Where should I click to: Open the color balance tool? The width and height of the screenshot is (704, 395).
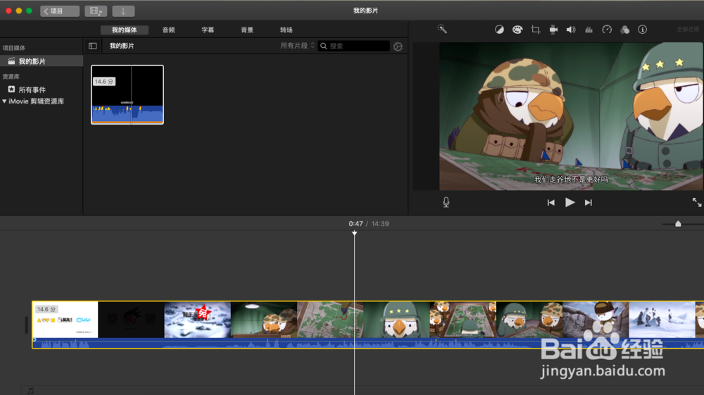point(499,30)
